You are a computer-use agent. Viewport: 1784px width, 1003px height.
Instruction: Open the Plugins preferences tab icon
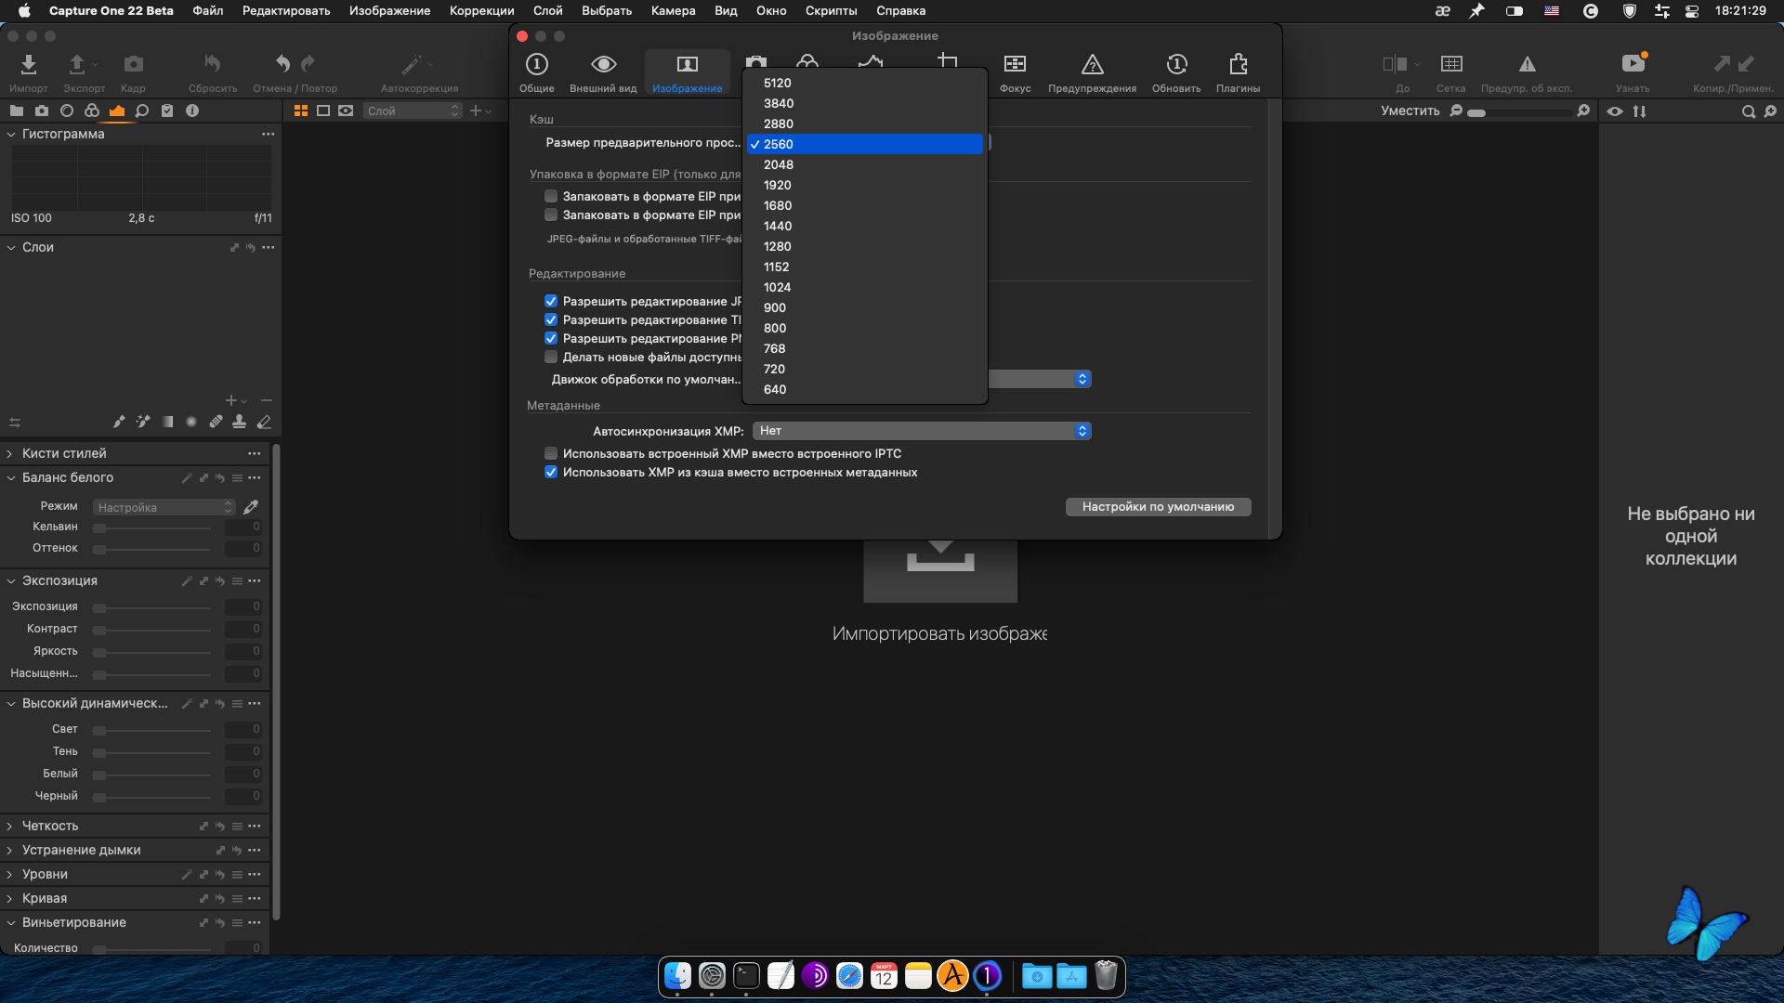(x=1238, y=64)
